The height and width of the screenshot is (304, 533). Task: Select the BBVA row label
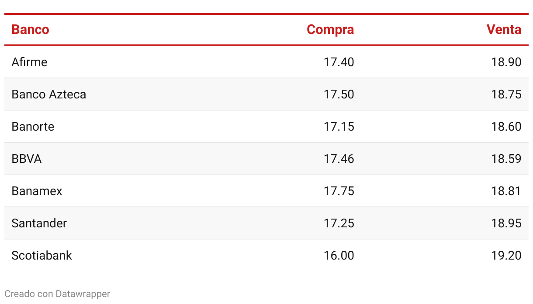(27, 159)
